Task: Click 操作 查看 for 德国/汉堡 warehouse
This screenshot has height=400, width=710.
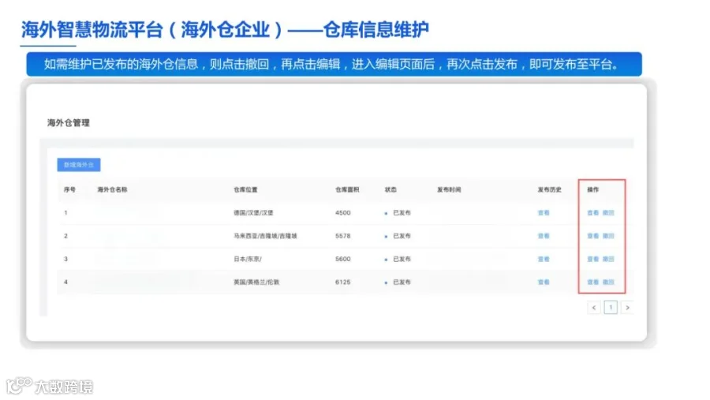Action: coord(592,212)
